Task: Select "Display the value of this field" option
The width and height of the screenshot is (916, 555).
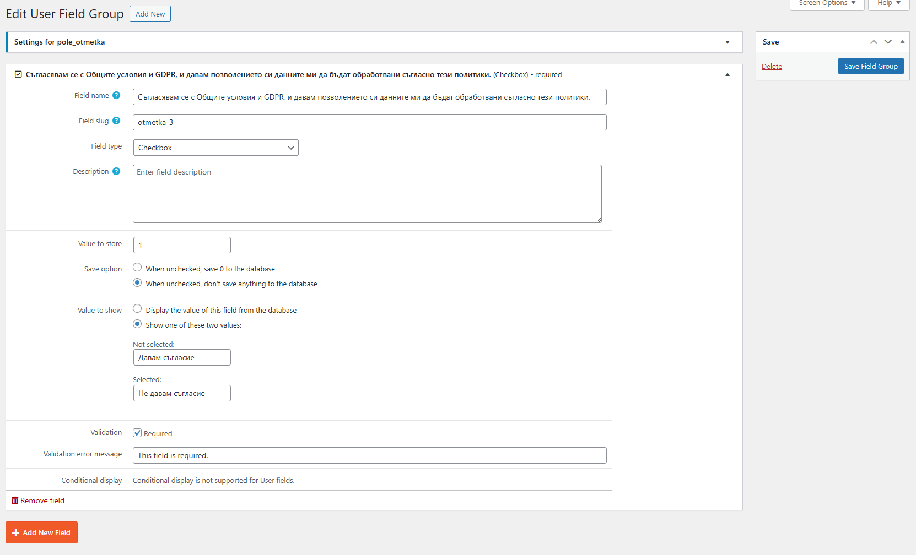Action: [x=137, y=309]
